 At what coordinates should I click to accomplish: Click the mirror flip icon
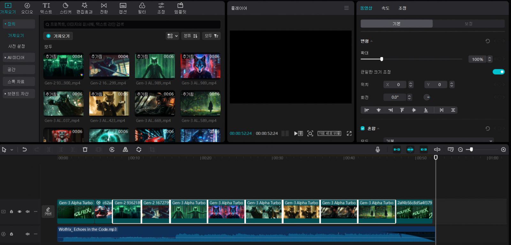125,149
